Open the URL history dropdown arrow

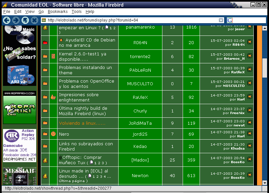click(221, 20)
